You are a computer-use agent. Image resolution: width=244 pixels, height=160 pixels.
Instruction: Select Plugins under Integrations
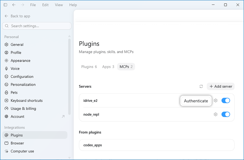(35, 135)
